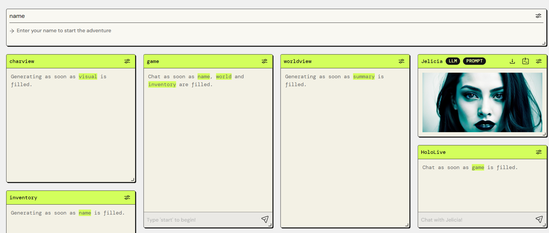Click the 'game' panel title
This screenshot has height=233, width=549.
[x=153, y=61]
